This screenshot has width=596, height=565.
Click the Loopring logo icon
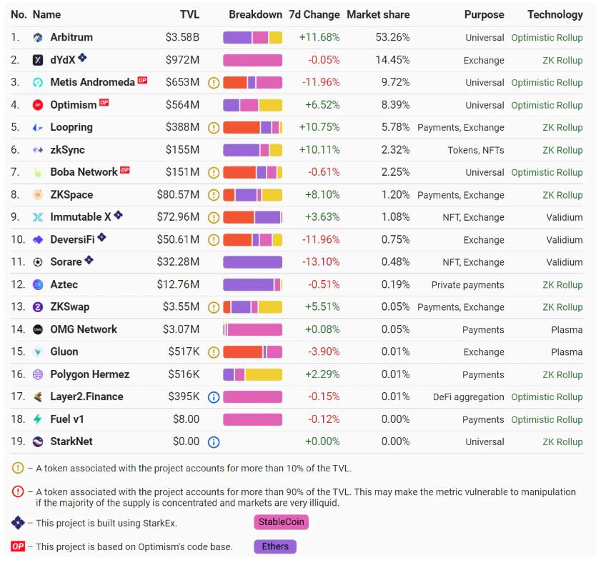tap(38, 128)
